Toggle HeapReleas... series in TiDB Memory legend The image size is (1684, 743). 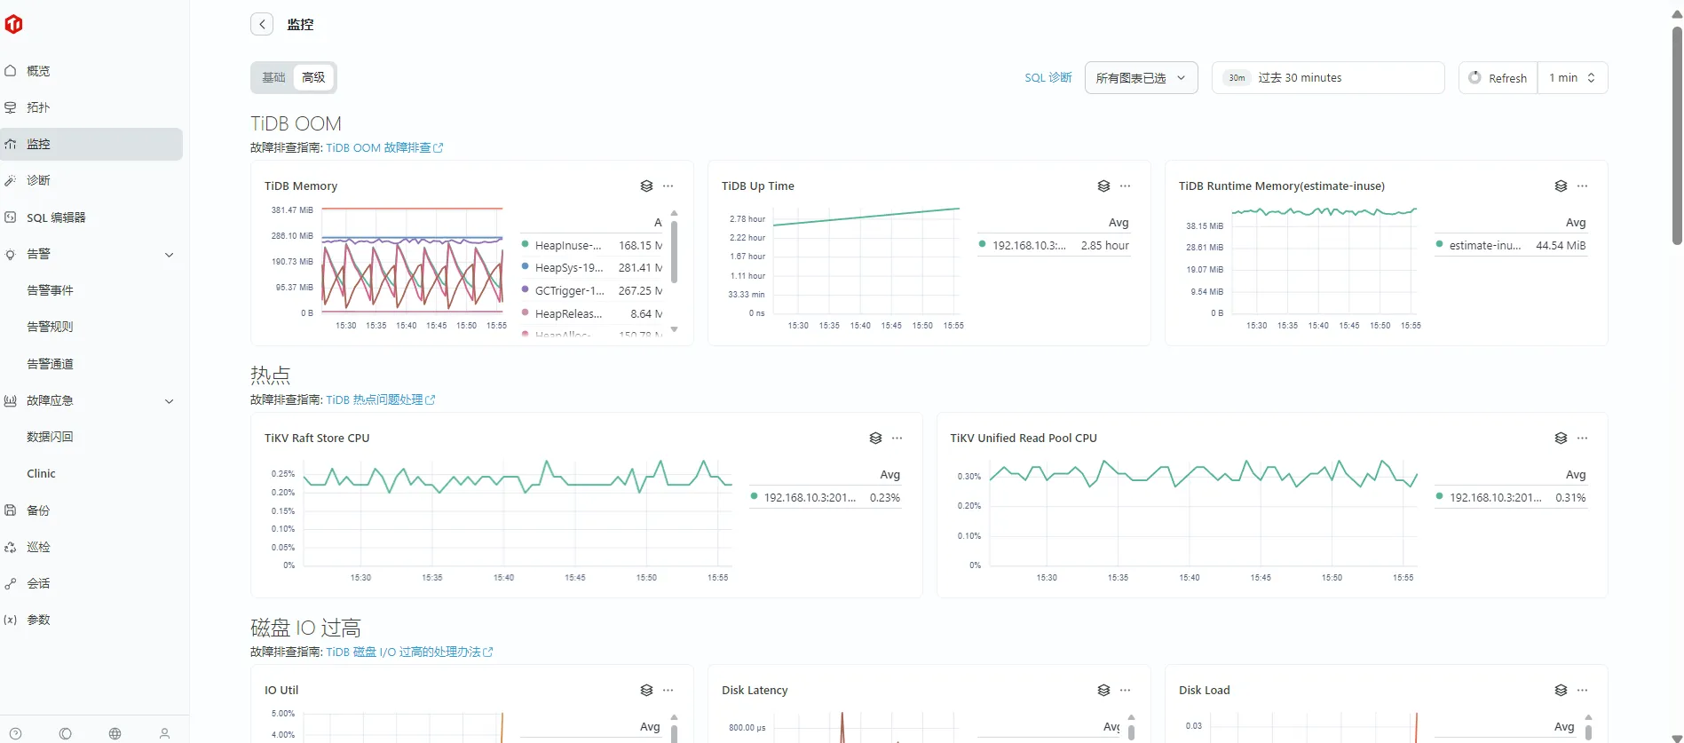[591, 313]
